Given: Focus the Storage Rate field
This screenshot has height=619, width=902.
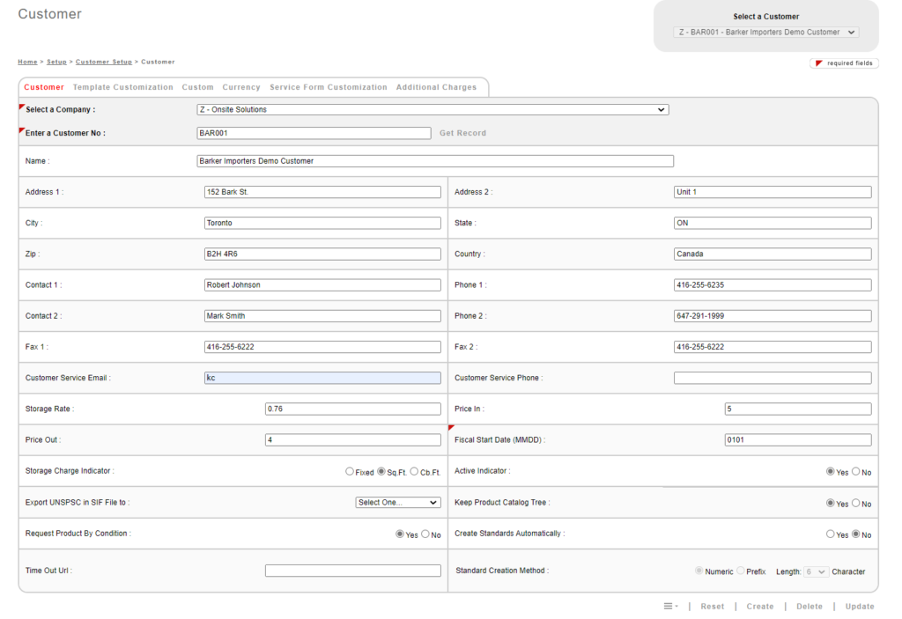Looking at the screenshot, I should [353, 409].
